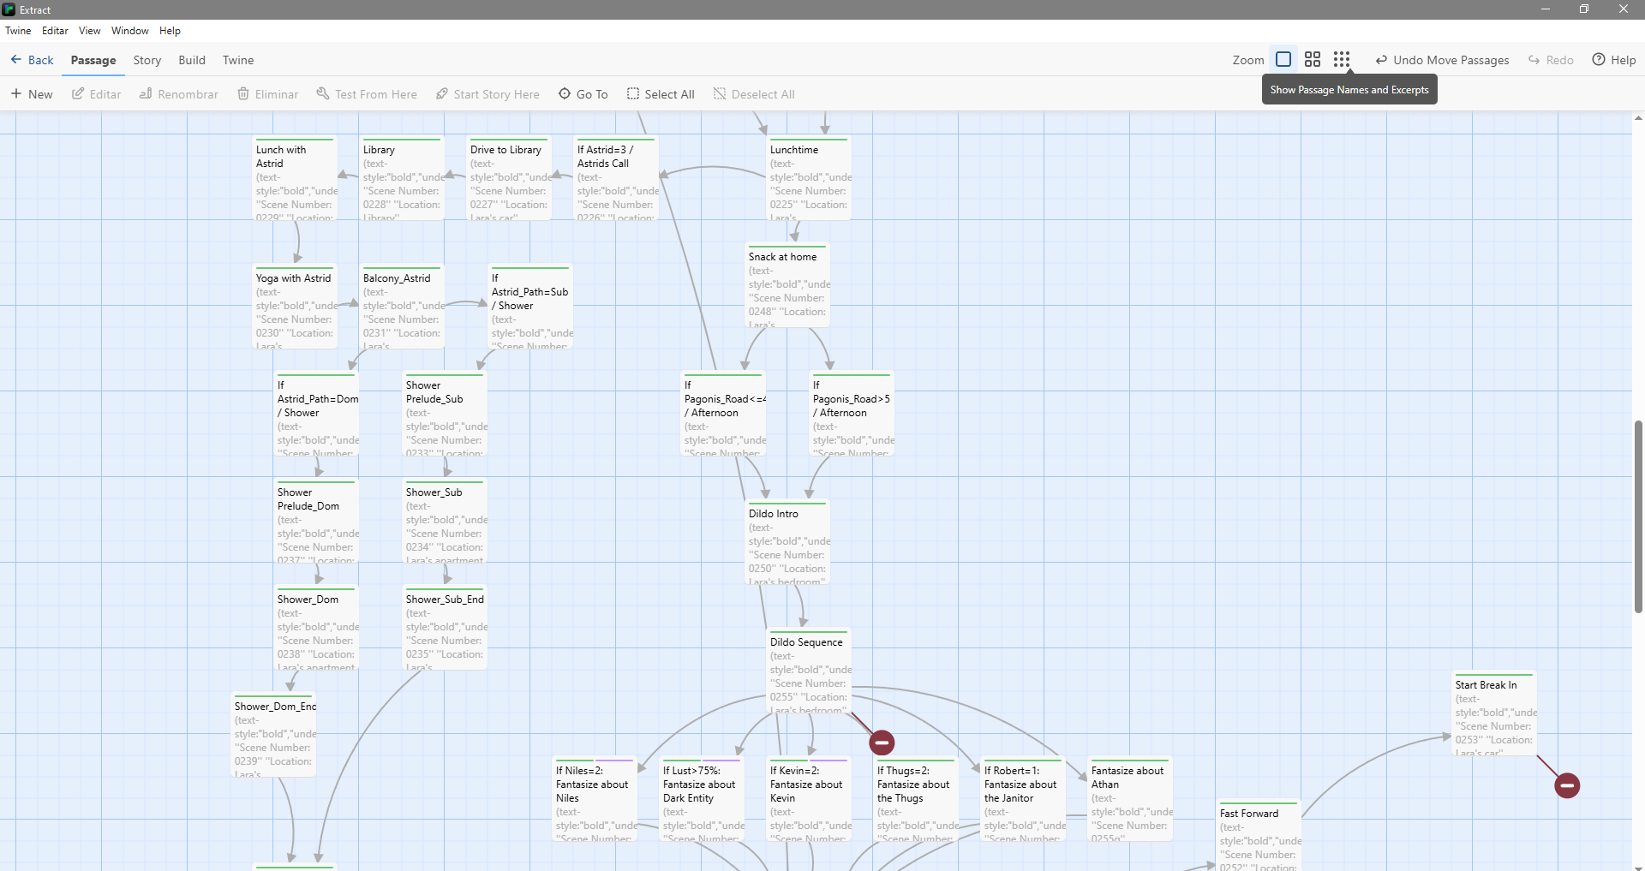Click the vertical scrollbar thumb
Screen dimensions: 1645x871
click(x=1638, y=516)
